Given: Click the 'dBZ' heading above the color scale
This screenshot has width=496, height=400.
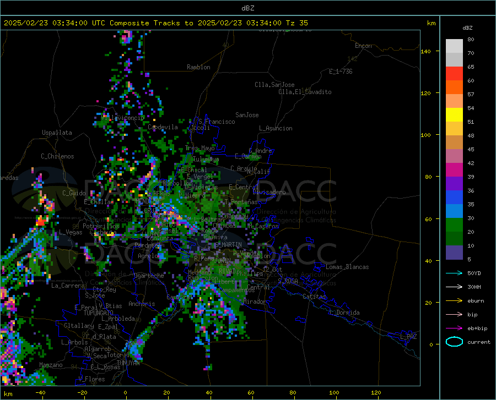Looking at the screenshot, I should pyautogui.click(x=467, y=28).
